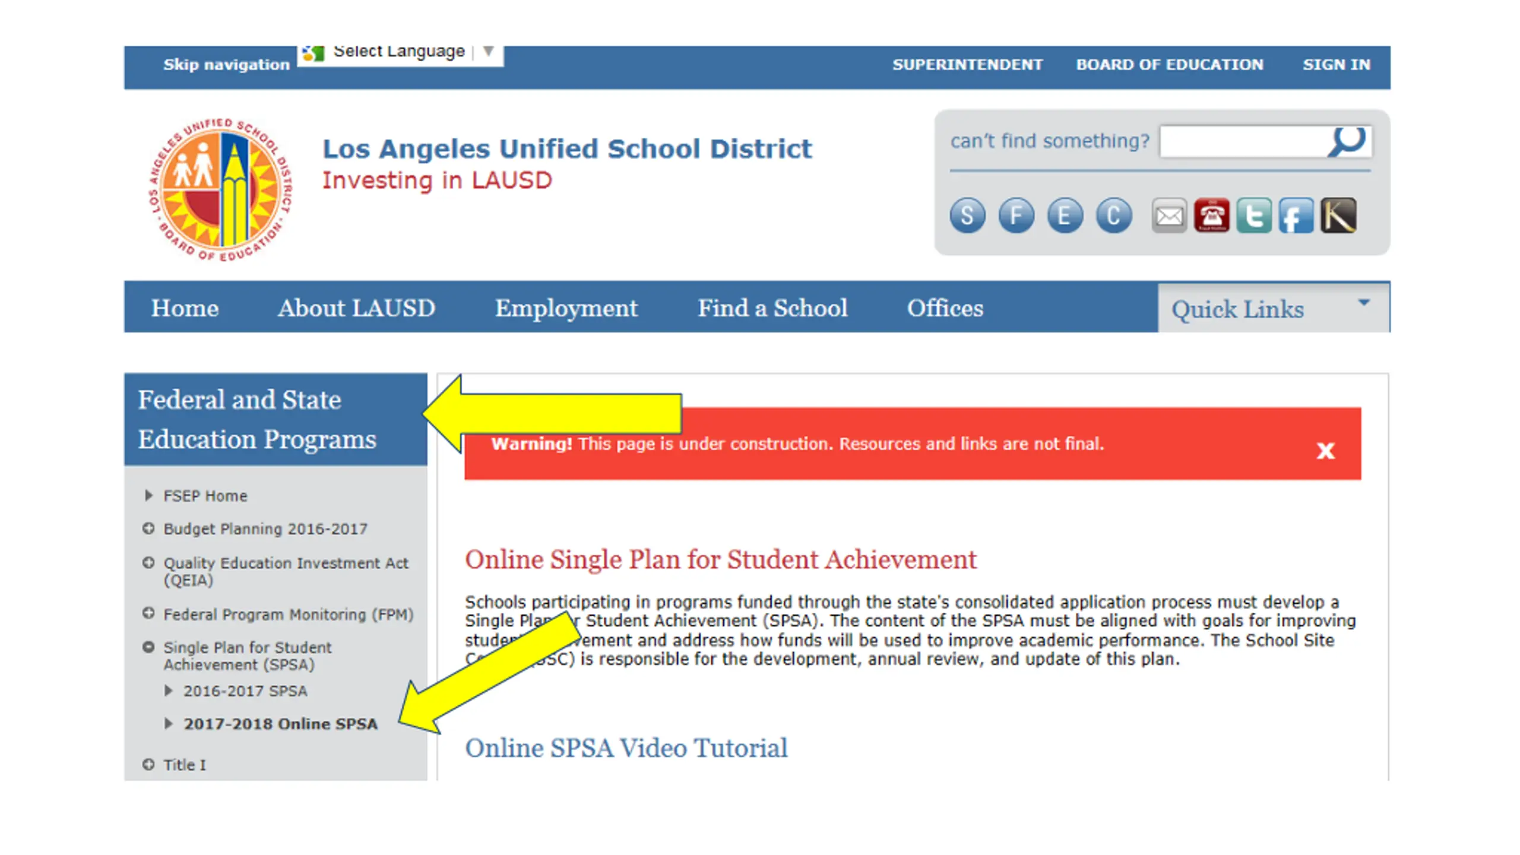Open Single Plan for Student Achievement (SPSA)
Image resolution: width=1520 pixels, height=855 pixels.
tap(248, 655)
